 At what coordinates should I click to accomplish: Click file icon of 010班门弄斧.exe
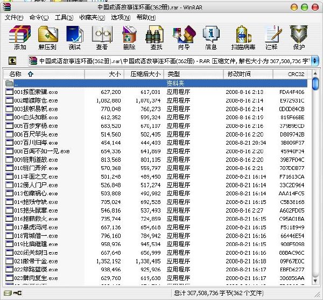coord(9,168)
